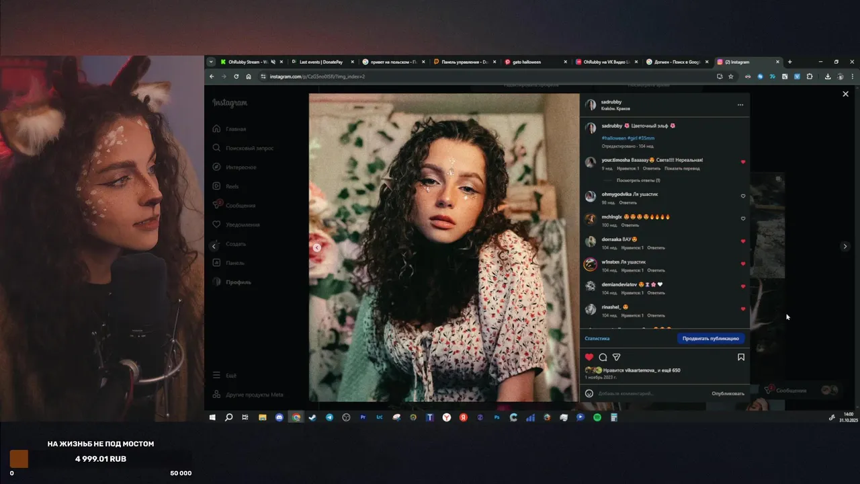
Task: Close the post viewer with the X
Action: pyautogui.click(x=845, y=94)
